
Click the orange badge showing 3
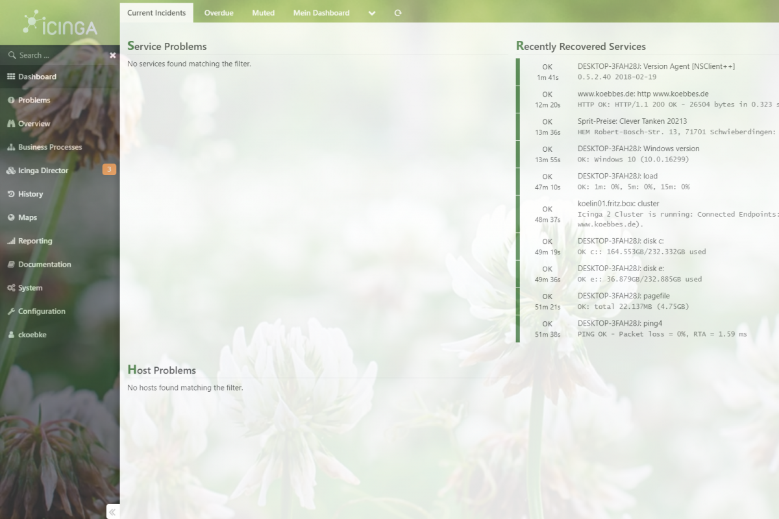click(x=109, y=170)
